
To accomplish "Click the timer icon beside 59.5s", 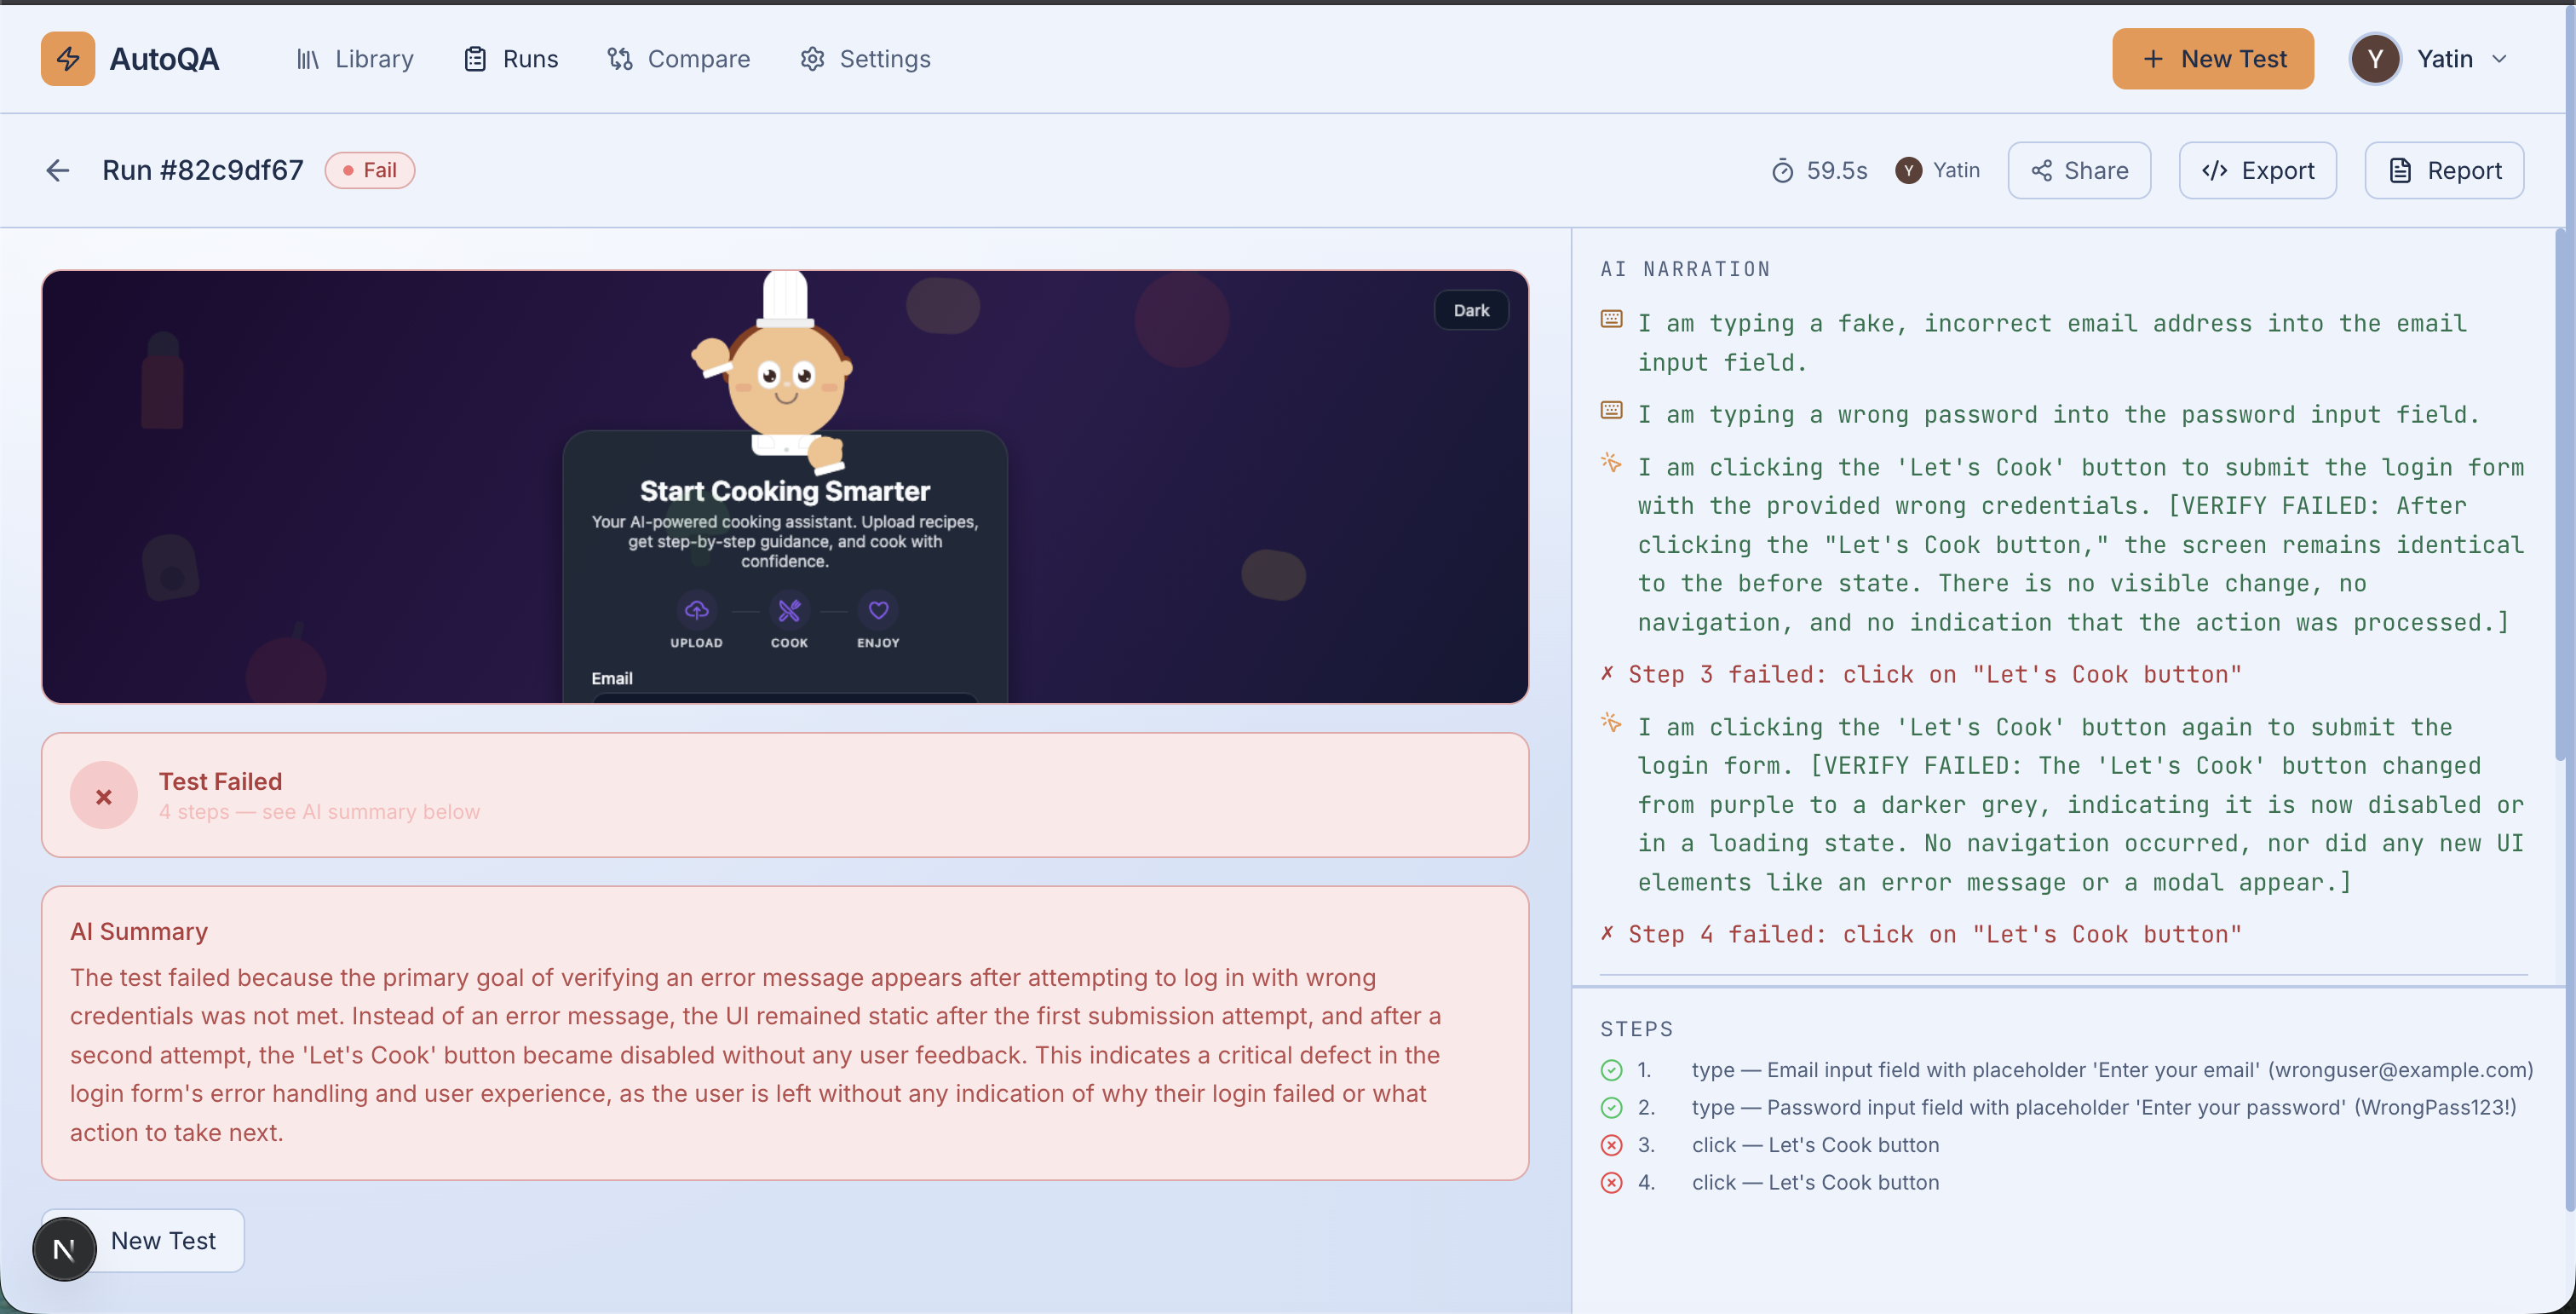I will pos(1782,171).
